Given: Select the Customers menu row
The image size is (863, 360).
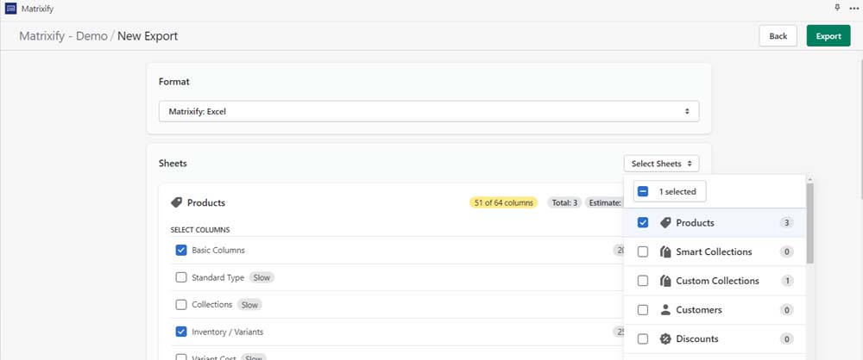Looking at the screenshot, I should [715, 310].
